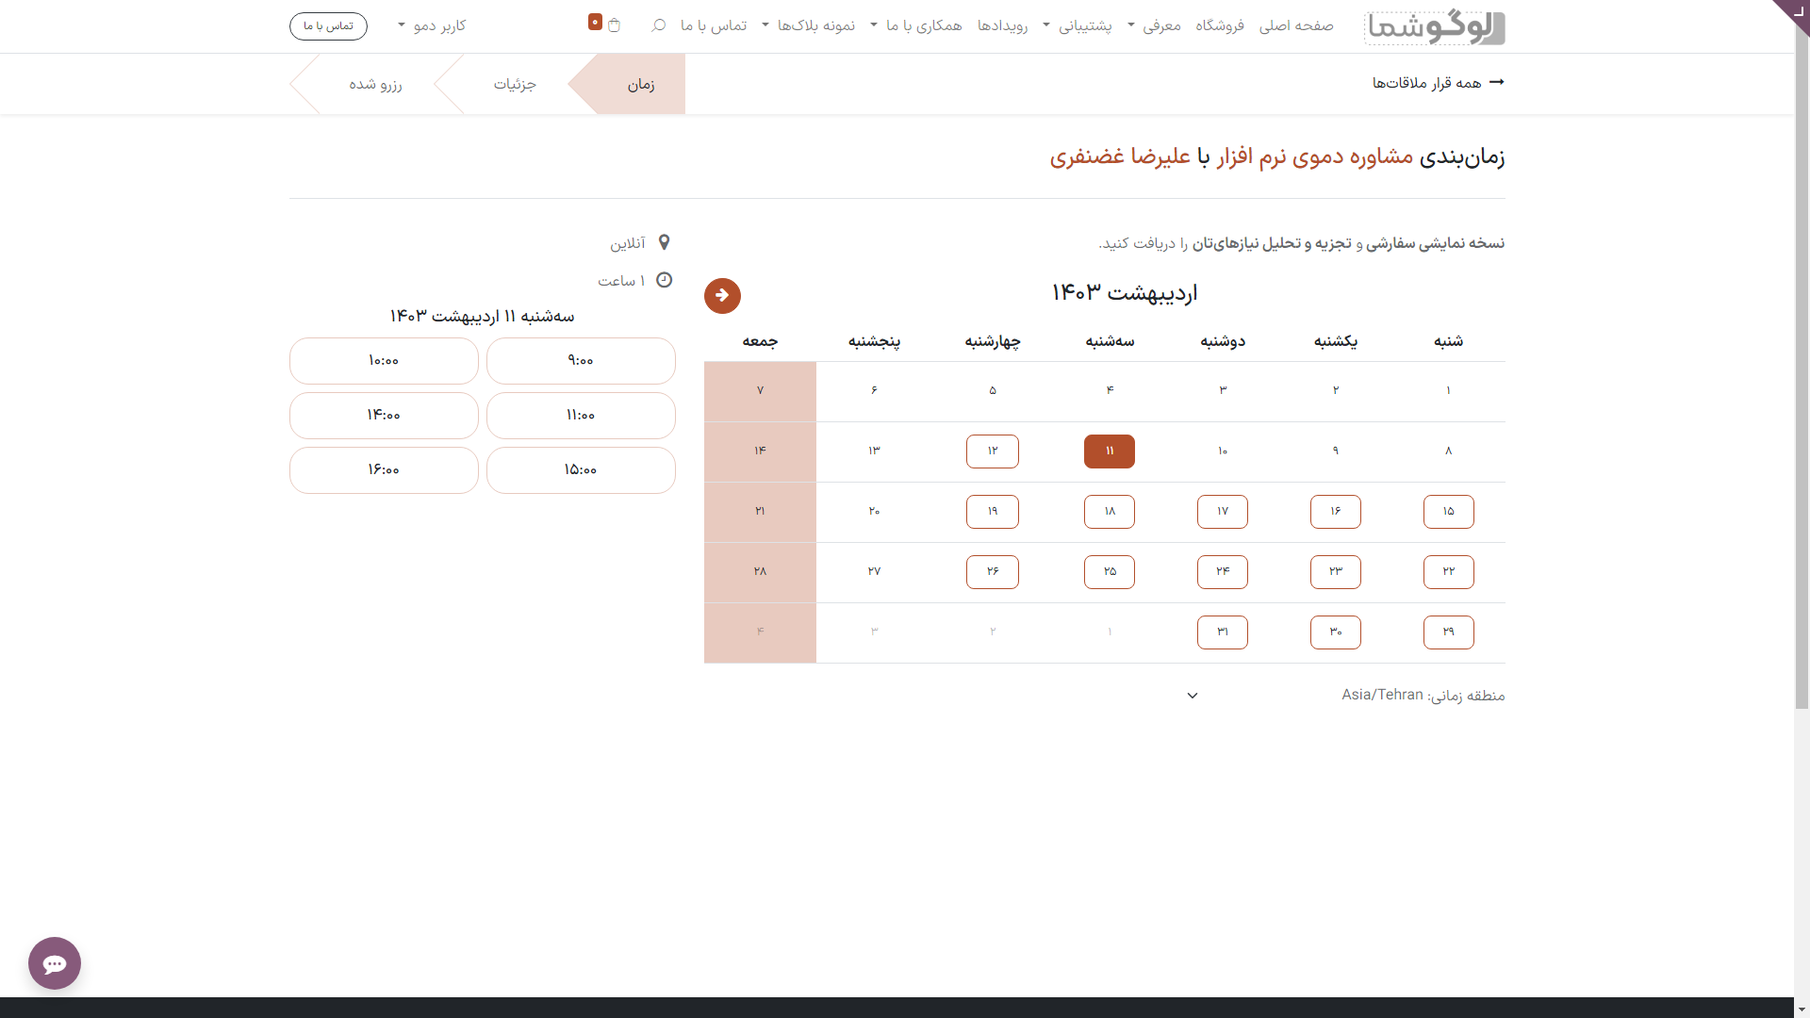
Task: Select day ۲۳ on the calendar
Action: click(x=1335, y=572)
